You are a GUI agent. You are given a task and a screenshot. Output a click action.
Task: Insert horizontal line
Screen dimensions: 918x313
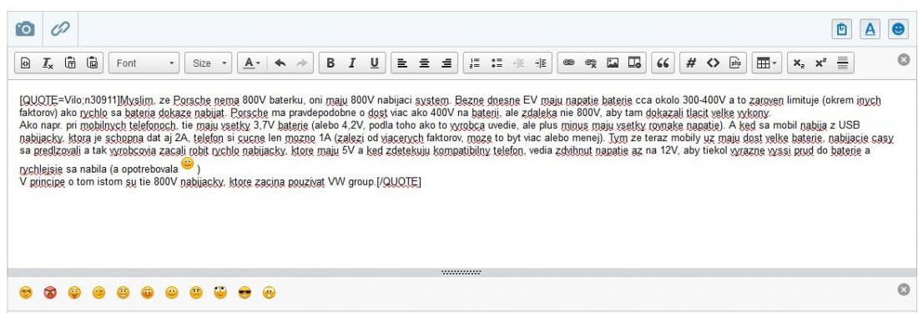[843, 63]
